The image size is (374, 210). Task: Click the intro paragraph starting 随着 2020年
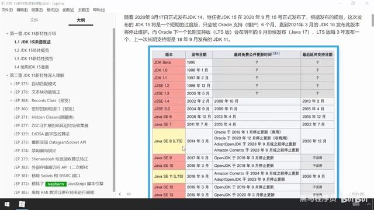[243, 29]
